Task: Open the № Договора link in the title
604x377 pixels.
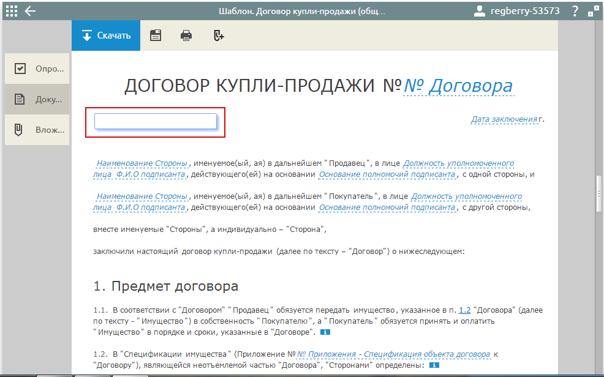Action: [459, 86]
